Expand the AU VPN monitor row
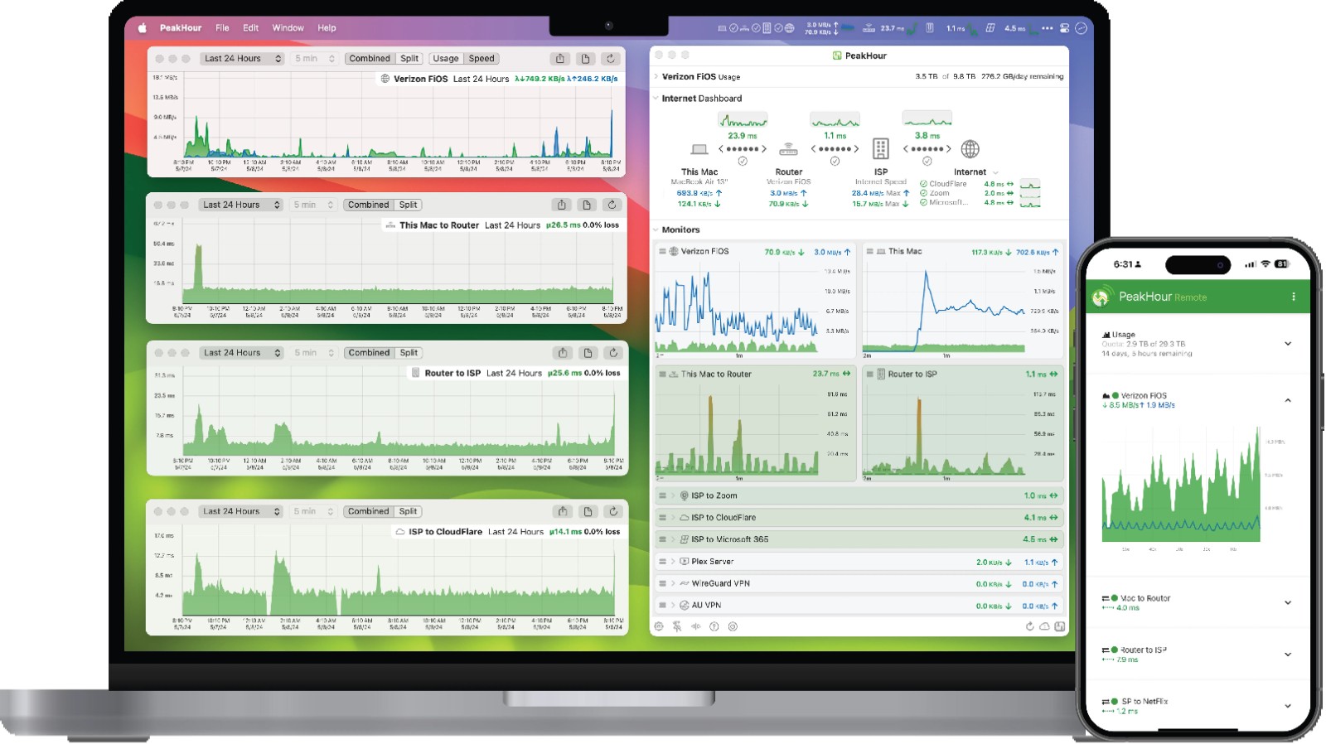Viewport: 1326px width, 744px height. point(673,606)
